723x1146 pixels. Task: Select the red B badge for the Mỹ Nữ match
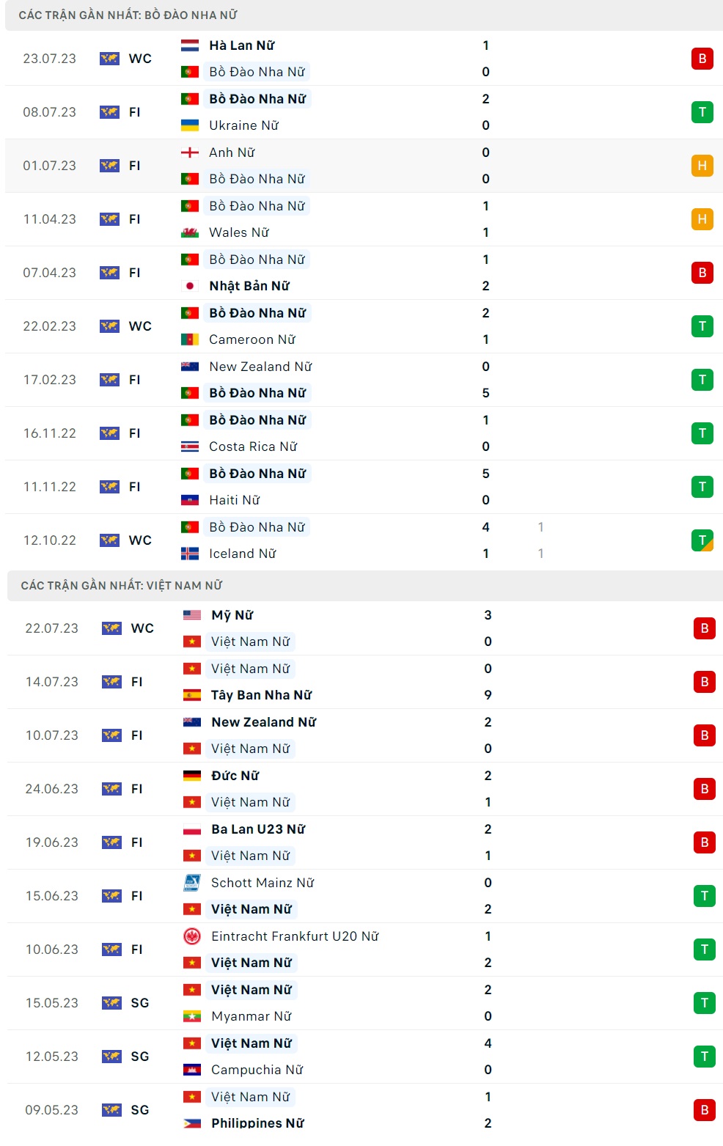tap(703, 628)
